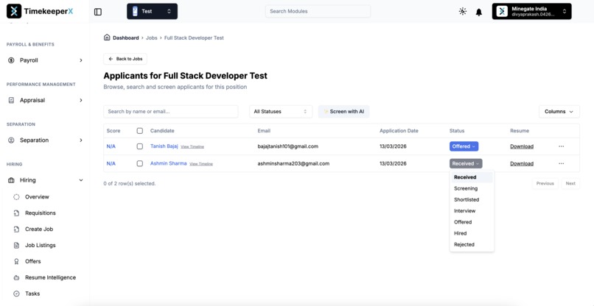Open the row actions menu for Tanish Bajaj
Viewport: 594px width, 306px height.
561,146
